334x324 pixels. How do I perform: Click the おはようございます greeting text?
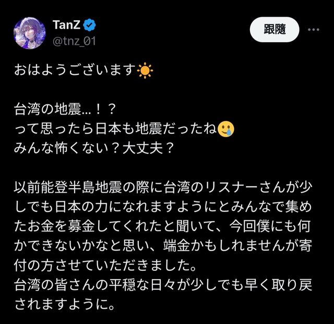75,70
